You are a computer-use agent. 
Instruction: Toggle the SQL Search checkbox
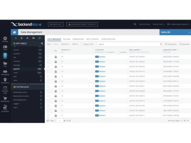[x=166, y=44]
